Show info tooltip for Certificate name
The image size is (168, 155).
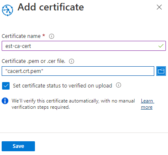coord(52,36)
